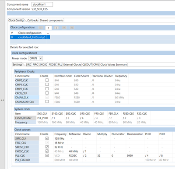Open the SIRC sub-tab
Screen dimensions: 175x169
coord(28,64)
